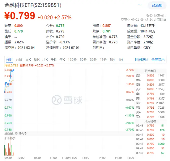Open the three-dot more options menu
The width and height of the screenshot is (170, 161).
tap(139, 5)
